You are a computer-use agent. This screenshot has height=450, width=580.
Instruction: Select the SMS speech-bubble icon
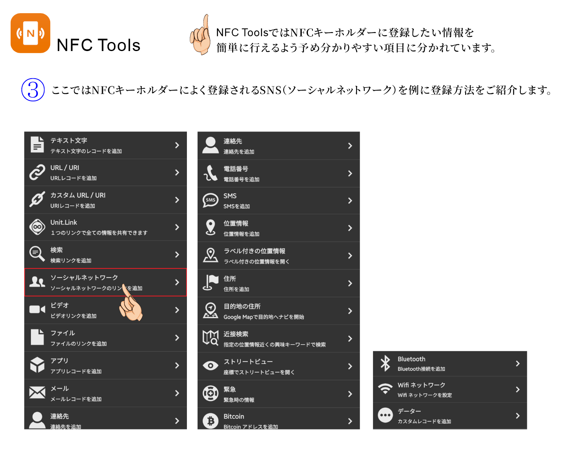(x=210, y=200)
